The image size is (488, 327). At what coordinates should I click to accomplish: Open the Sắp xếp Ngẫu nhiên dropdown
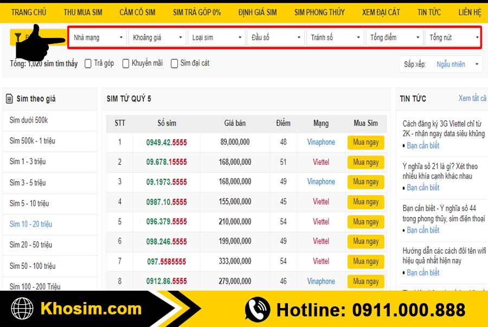click(457, 64)
